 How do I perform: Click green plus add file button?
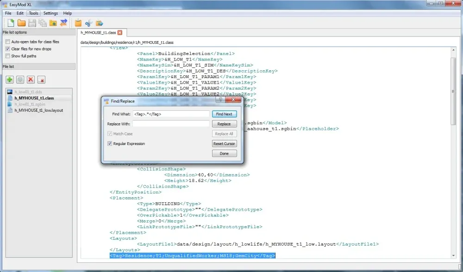pyautogui.click(x=10, y=80)
